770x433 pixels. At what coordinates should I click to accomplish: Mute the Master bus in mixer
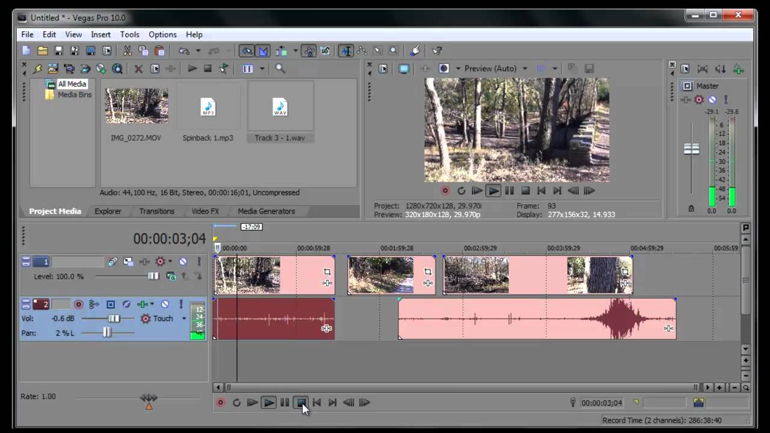point(712,100)
